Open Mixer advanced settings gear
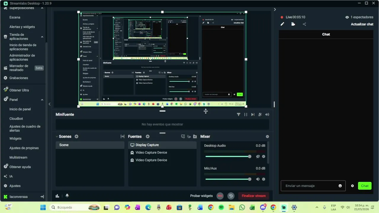Image resolution: width=379 pixels, height=213 pixels. pyautogui.click(x=267, y=137)
